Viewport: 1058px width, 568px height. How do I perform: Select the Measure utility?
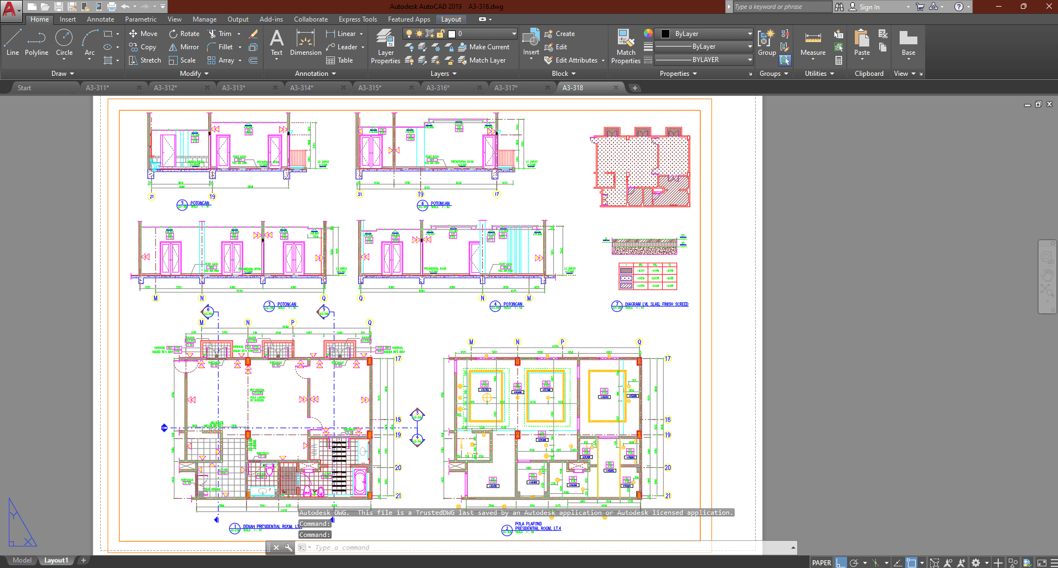(813, 43)
